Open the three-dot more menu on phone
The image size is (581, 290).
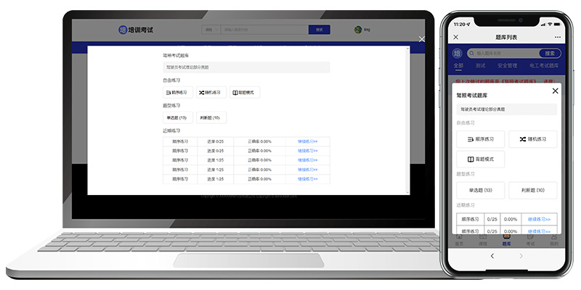557,37
